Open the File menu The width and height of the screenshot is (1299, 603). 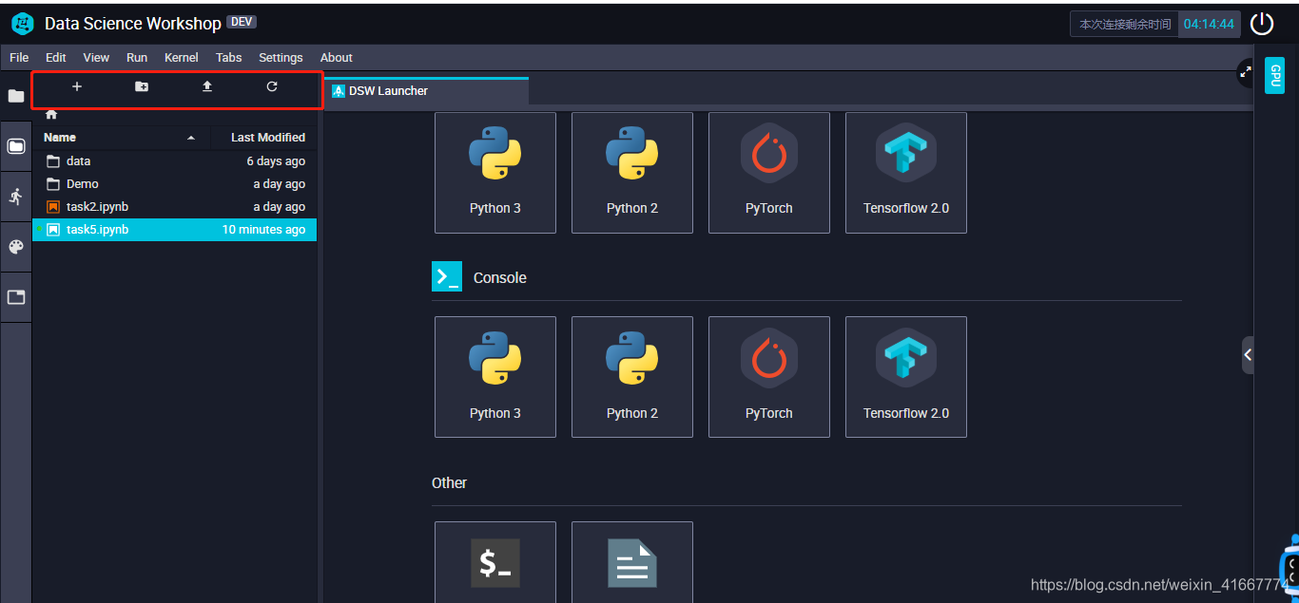pos(19,58)
